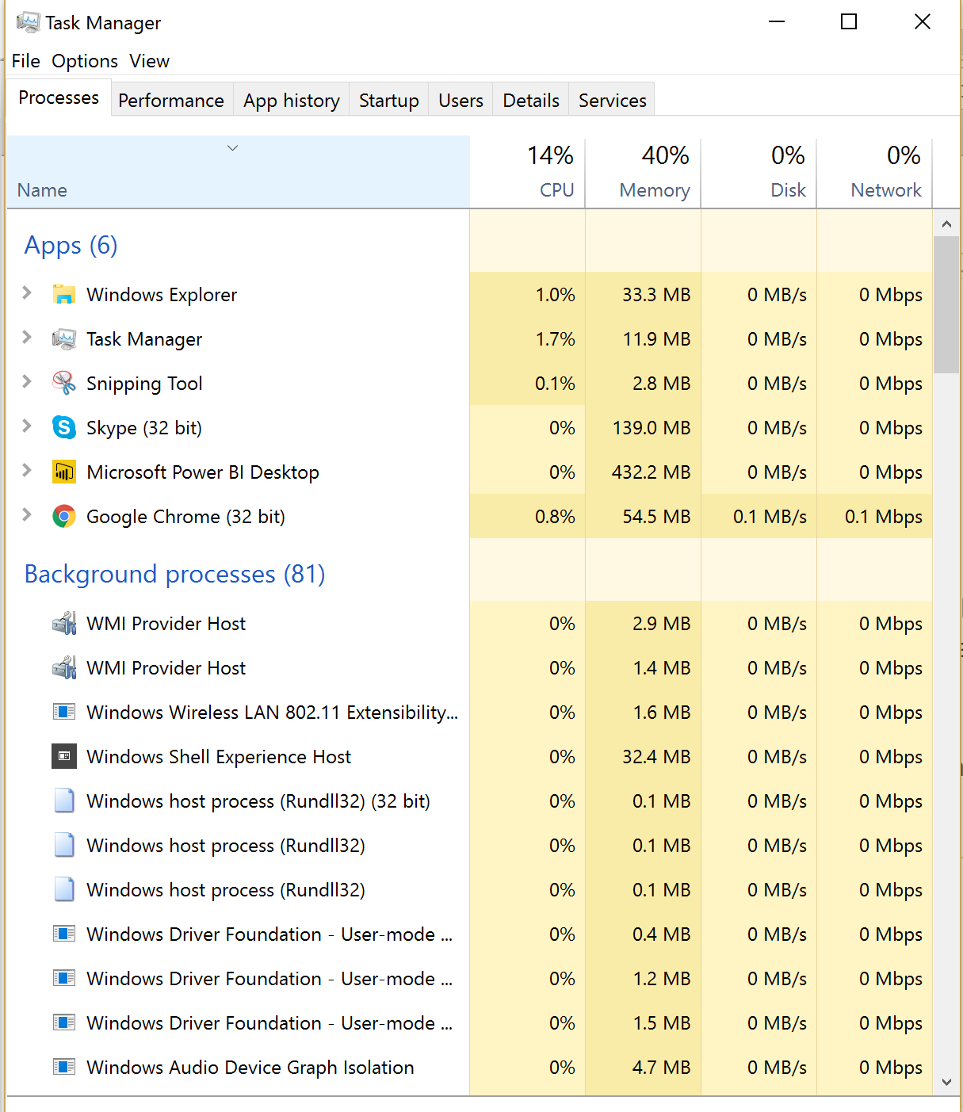Switch to the App history tab
The image size is (963, 1112).
[292, 101]
